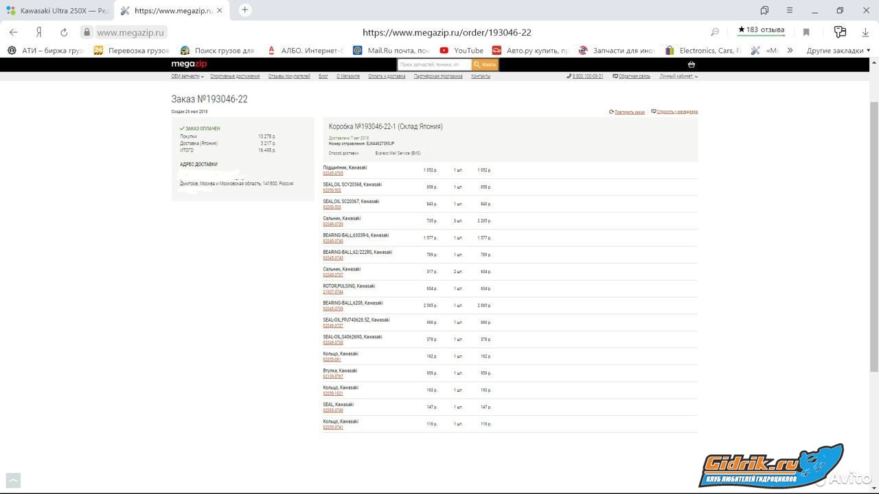Reload the page with refresh icon
The height and width of the screenshot is (494, 879).
tap(64, 32)
